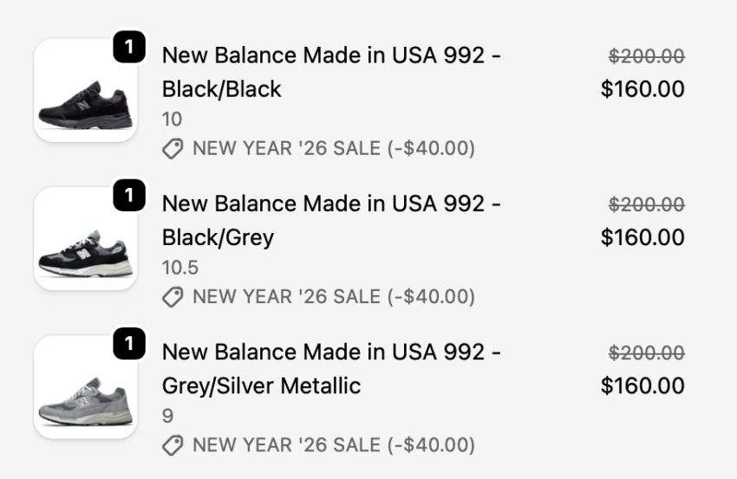
Task: Click the size 10.5 label
Action: (179, 268)
